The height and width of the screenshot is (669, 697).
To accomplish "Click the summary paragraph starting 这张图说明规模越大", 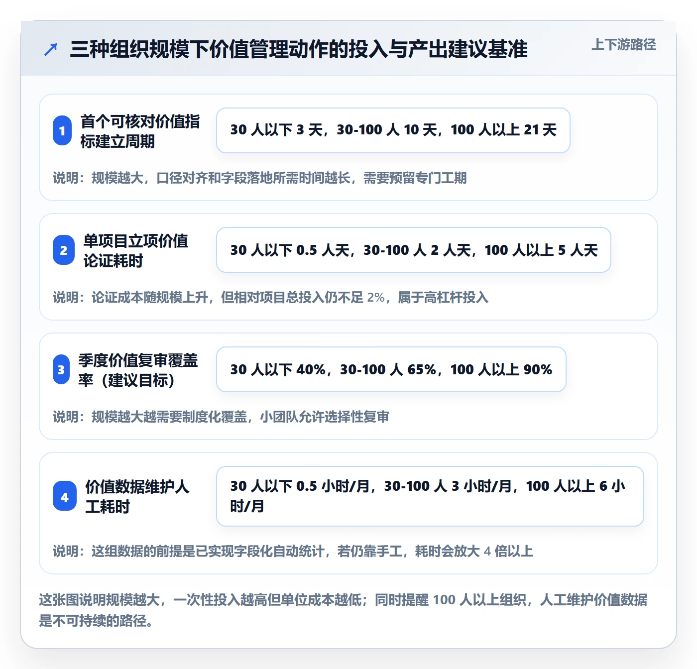I will coord(343,610).
